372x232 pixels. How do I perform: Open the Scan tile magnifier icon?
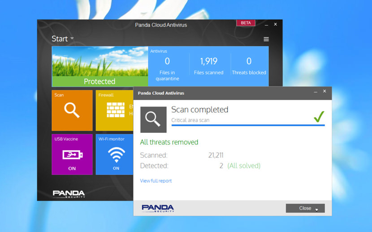coord(72,110)
